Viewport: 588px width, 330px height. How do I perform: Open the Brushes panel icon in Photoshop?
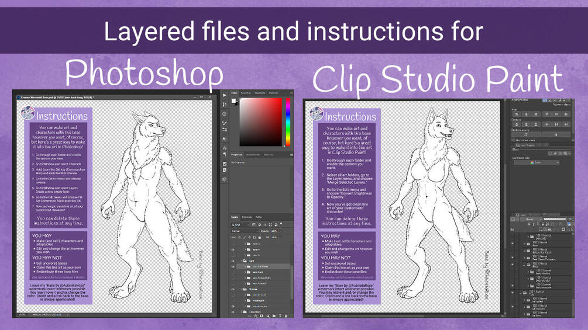point(224,123)
